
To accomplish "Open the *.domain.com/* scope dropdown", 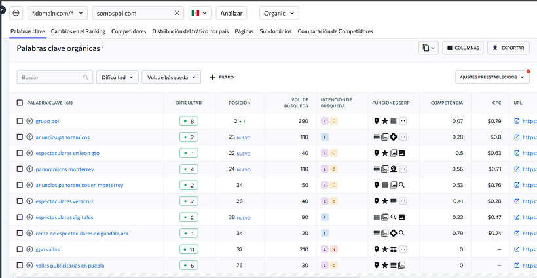I will point(58,13).
